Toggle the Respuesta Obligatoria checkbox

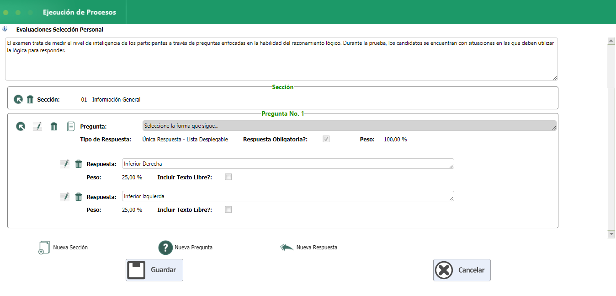point(326,139)
